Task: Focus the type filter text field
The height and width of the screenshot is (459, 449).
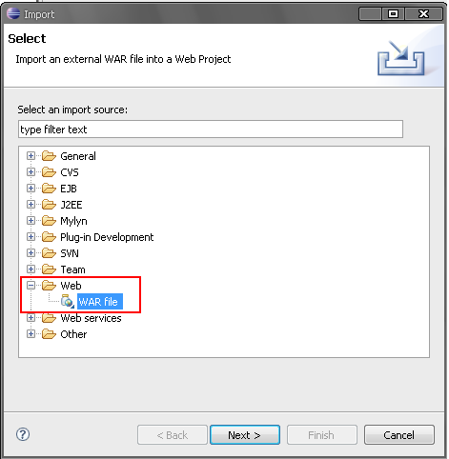Action: click(x=211, y=130)
